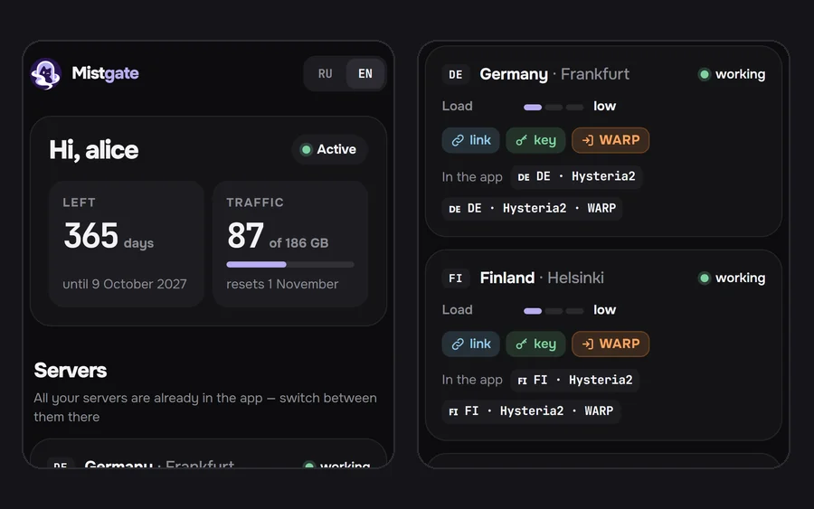Select the "DE · Hysteria2 · WARP" chip
Image resolution: width=814 pixels, height=509 pixels.
tap(532, 208)
